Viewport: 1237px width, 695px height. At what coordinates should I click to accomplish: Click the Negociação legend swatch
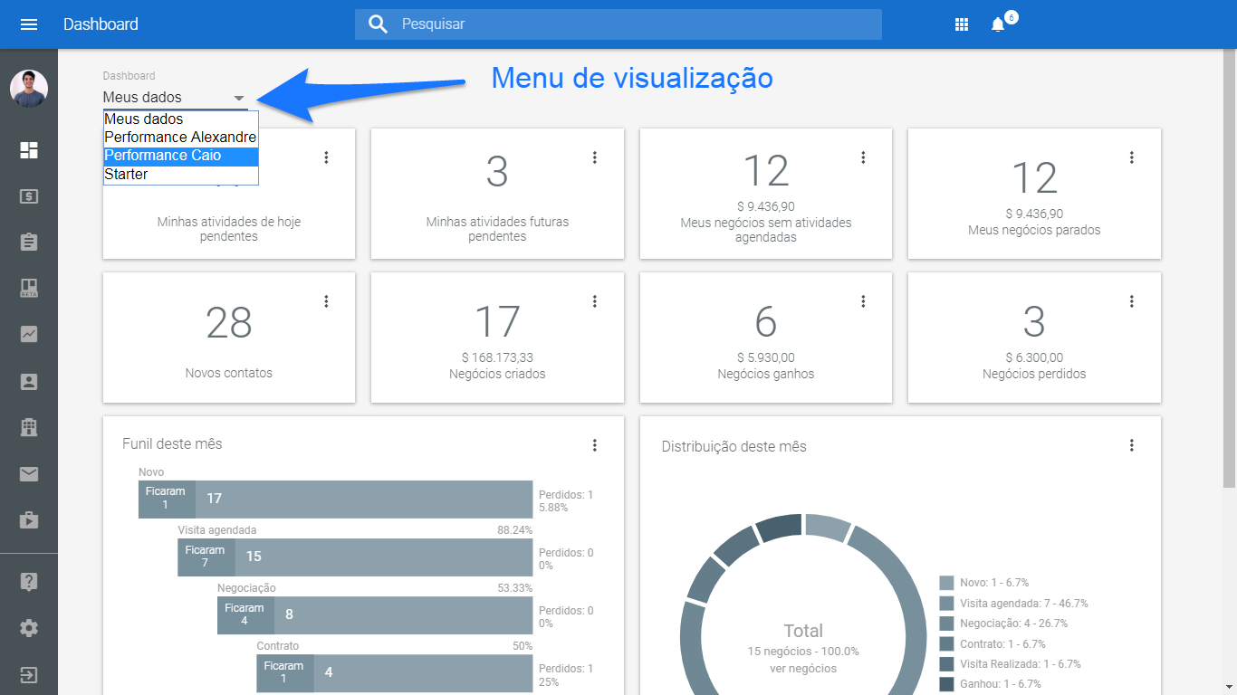click(947, 624)
